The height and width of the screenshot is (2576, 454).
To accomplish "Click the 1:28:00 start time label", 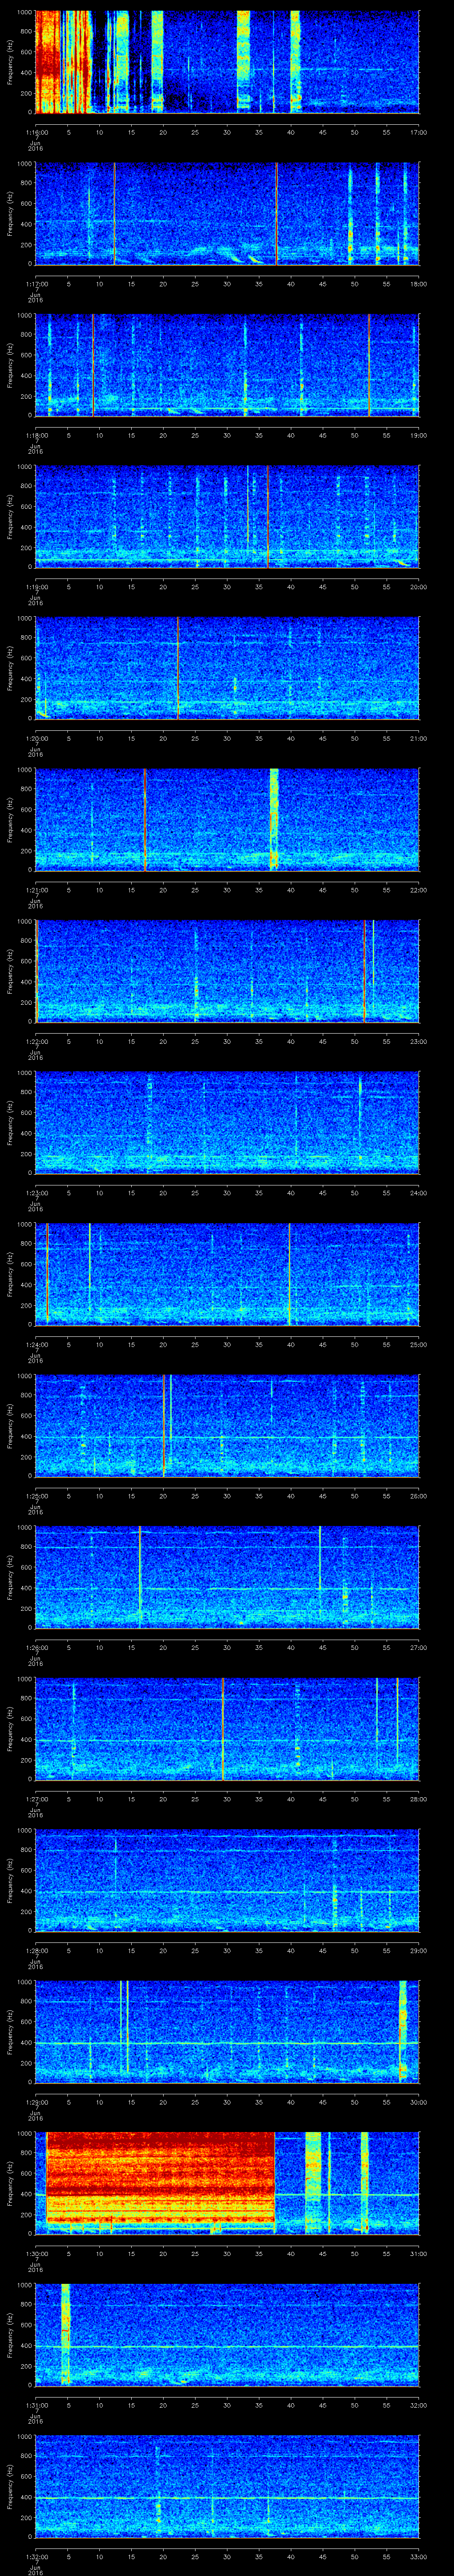I will click(x=36, y=1950).
